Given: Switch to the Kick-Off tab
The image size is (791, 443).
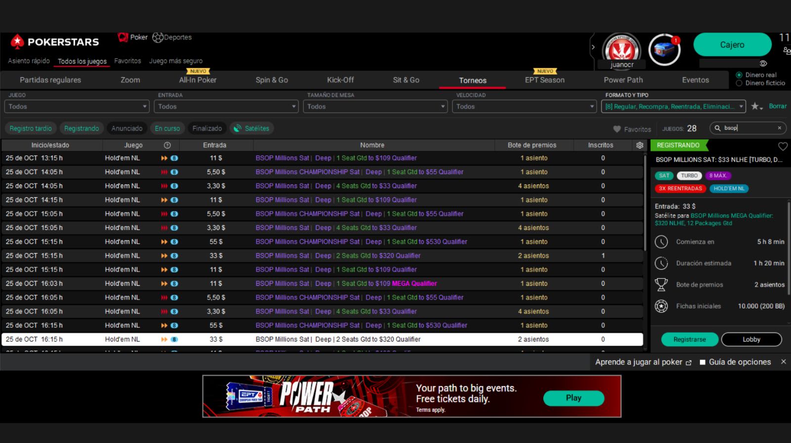Looking at the screenshot, I should point(341,80).
